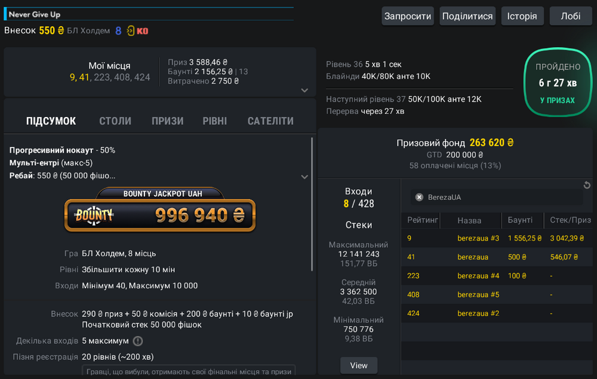Switch to the СТОЛИ tab
Viewport: 597px width, 379px height.
[x=115, y=121]
